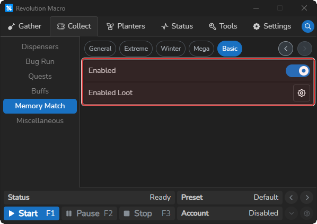Image resolution: width=317 pixels, height=224 pixels.
Task: Click the Pause F2 button
Action: [90, 213]
